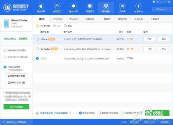Click the 刷新 refresh icon
This screenshot has height=125, width=173.
[65, 26]
